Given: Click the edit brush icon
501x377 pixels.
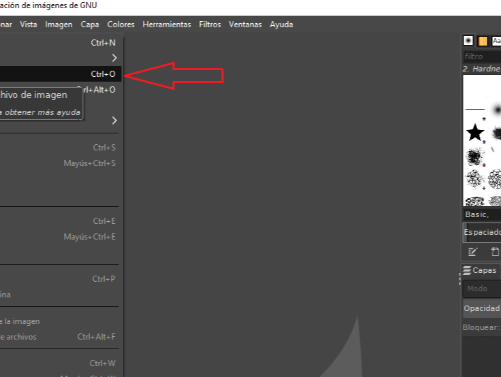Looking at the screenshot, I should coord(473,252).
